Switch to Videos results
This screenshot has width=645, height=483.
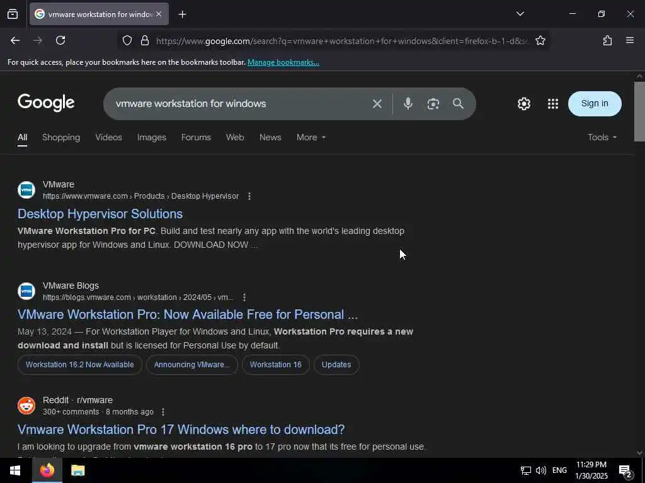click(108, 138)
